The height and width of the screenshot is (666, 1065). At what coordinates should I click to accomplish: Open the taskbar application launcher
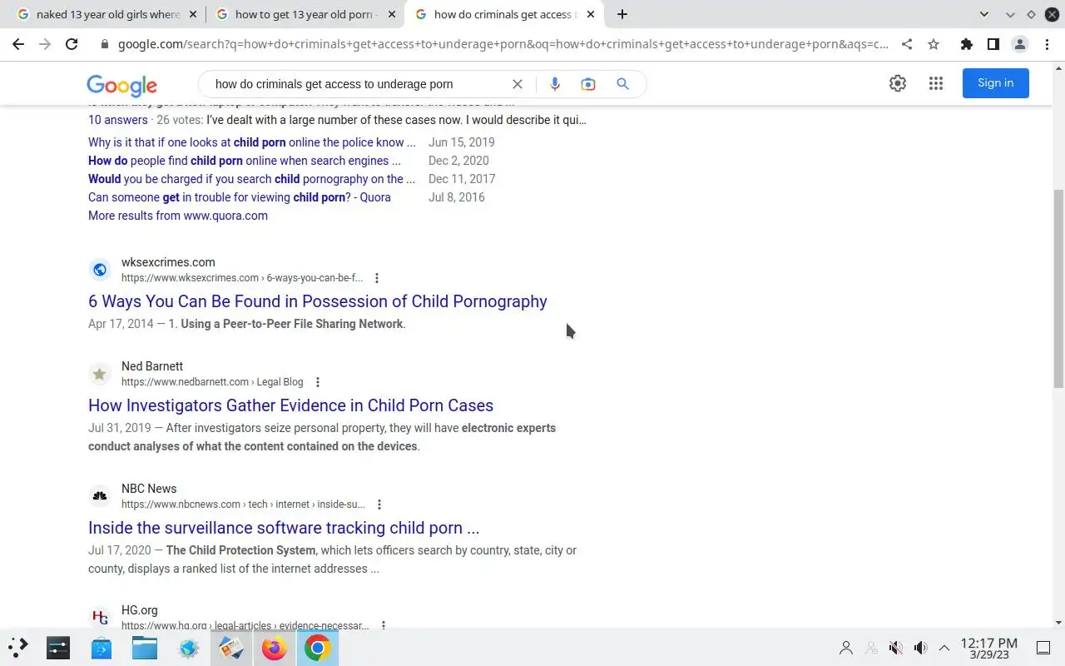point(18,648)
